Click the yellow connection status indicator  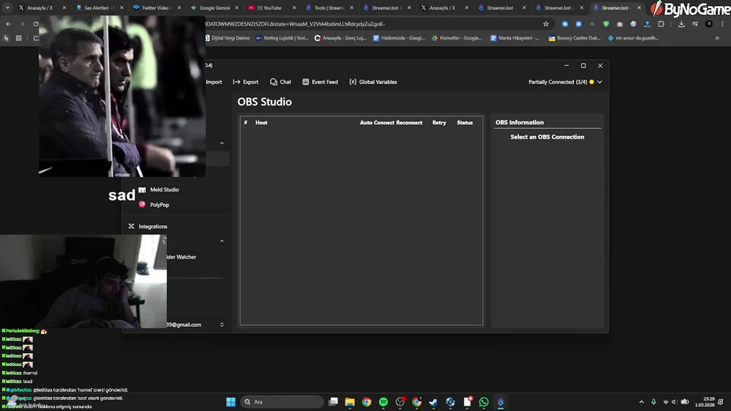point(592,82)
